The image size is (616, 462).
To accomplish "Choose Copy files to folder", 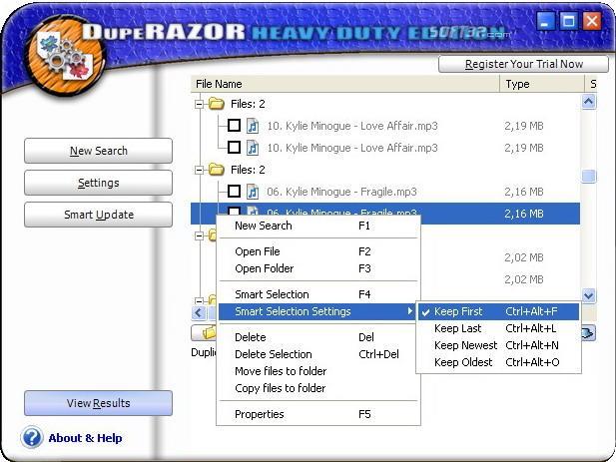I will pyautogui.click(x=319, y=388).
